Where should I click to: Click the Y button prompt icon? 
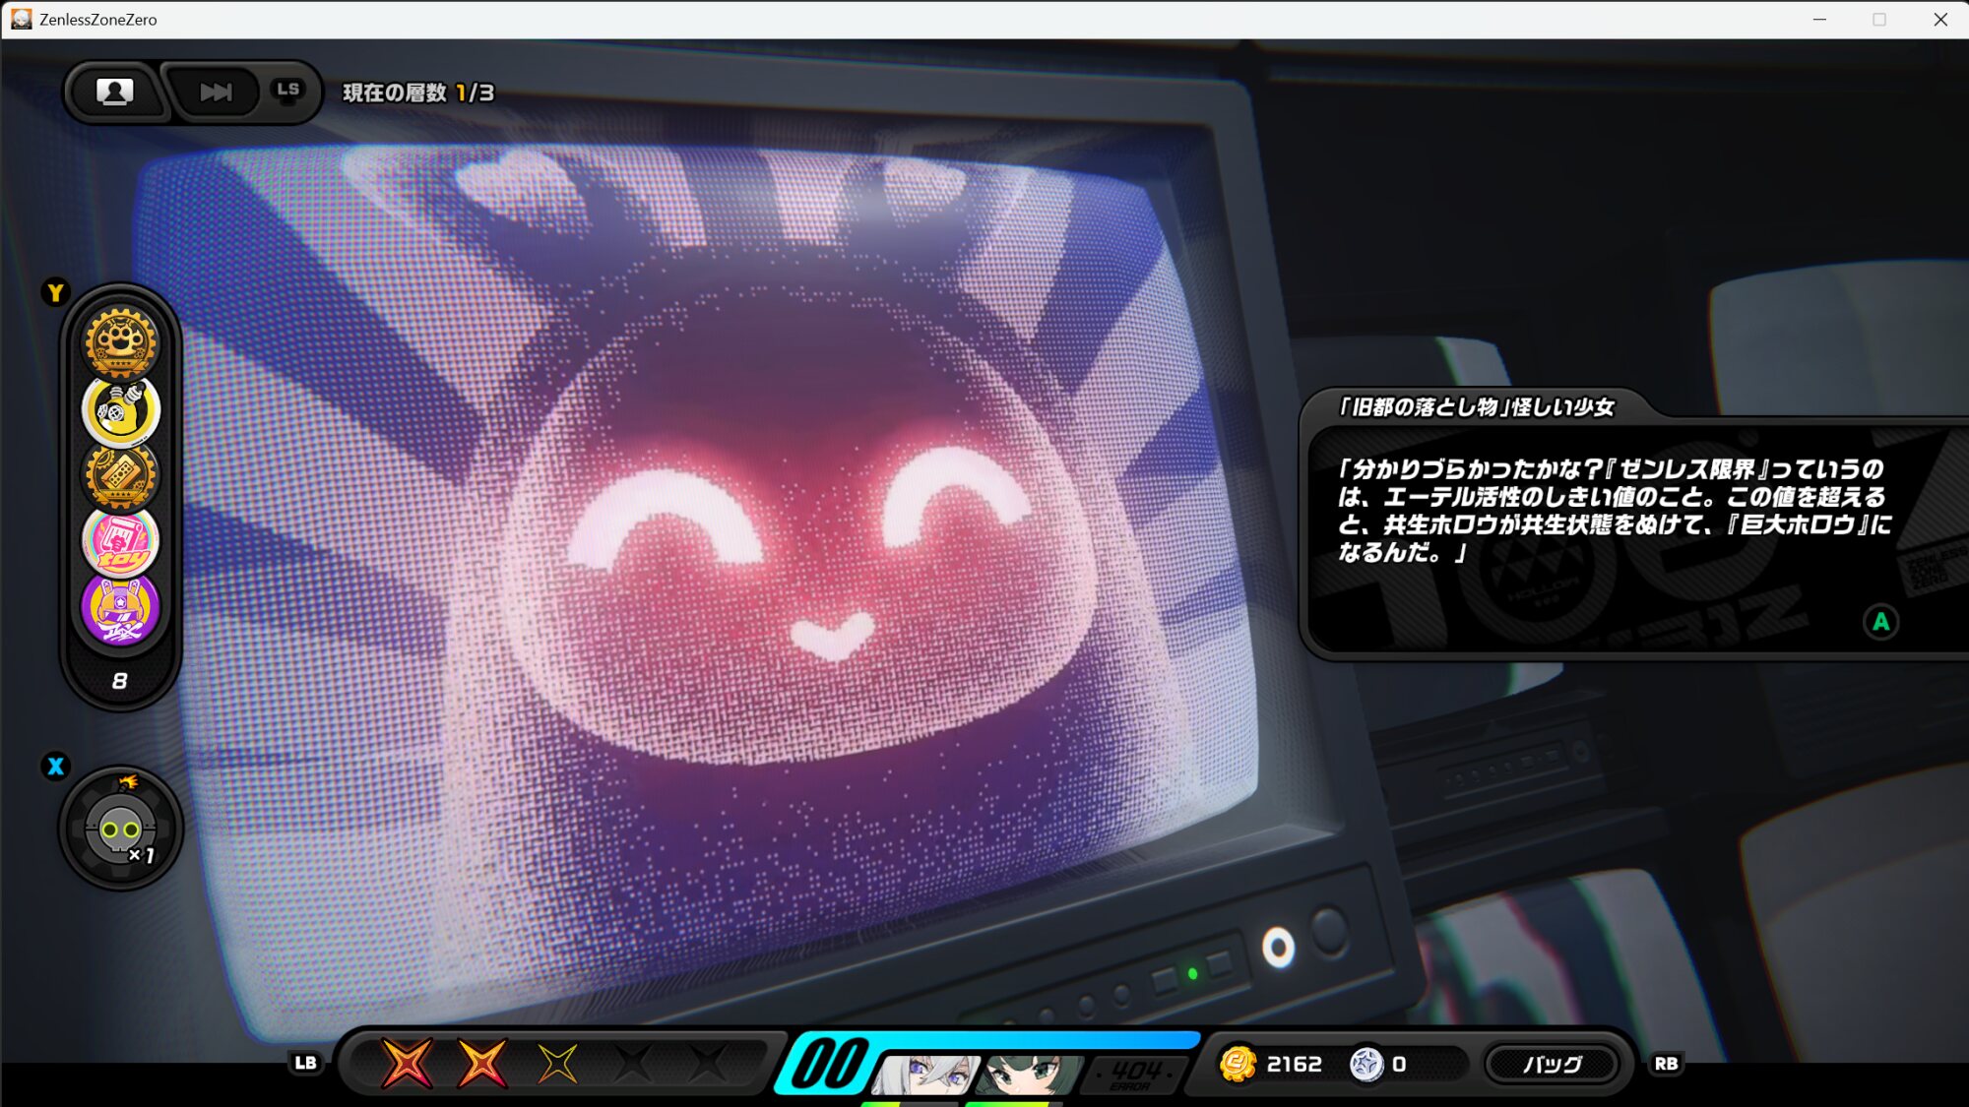tap(55, 292)
